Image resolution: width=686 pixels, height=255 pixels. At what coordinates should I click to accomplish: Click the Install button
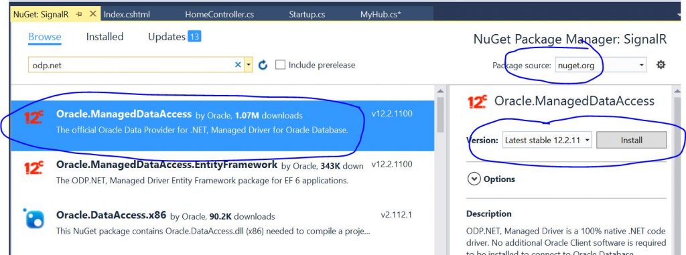[x=631, y=140]
